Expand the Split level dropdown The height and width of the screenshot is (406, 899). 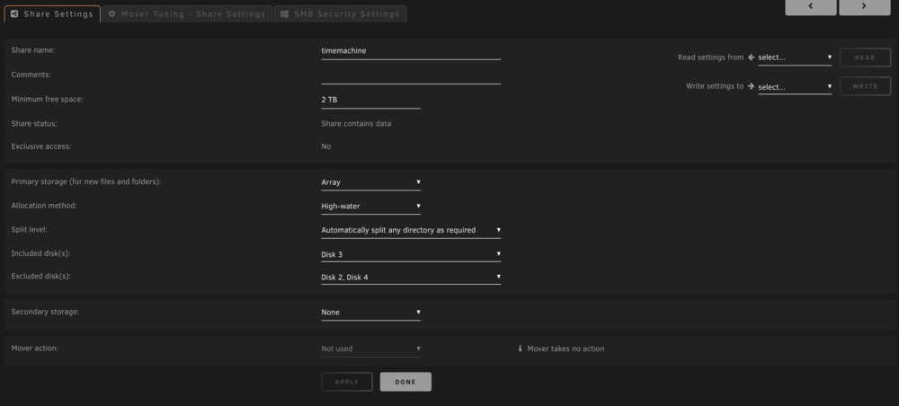point(411,230)
